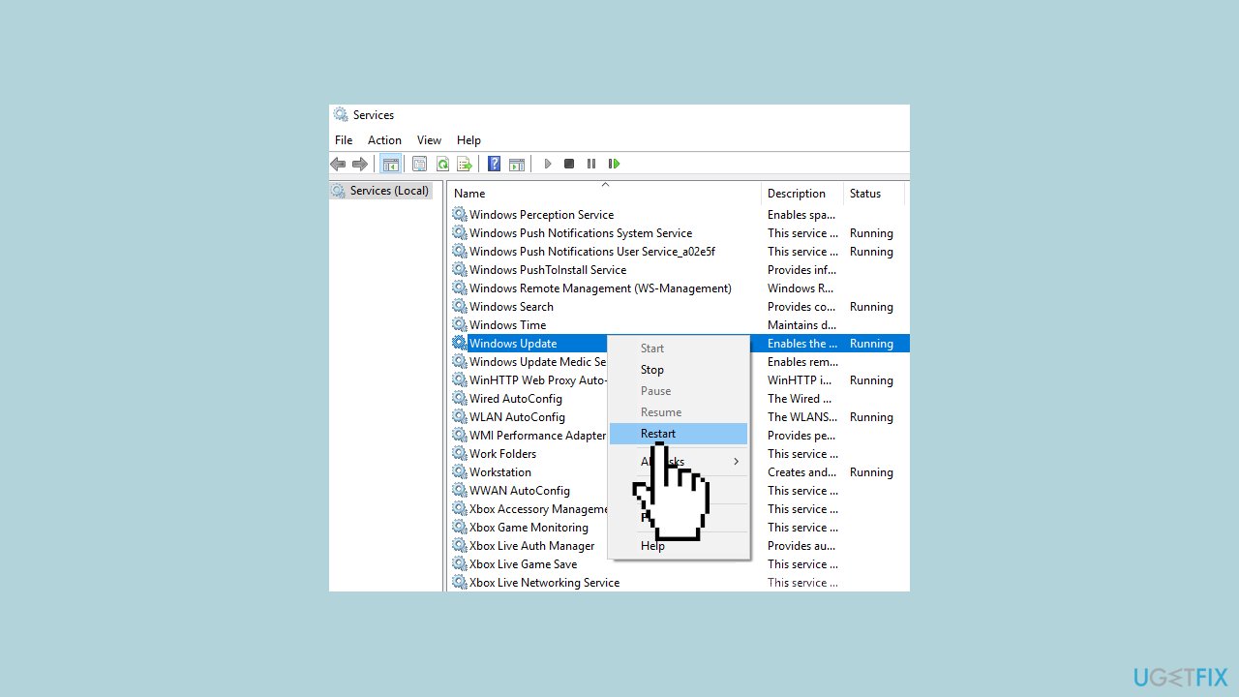Click the Start Service play icon in the toolbar

[548, 165]
